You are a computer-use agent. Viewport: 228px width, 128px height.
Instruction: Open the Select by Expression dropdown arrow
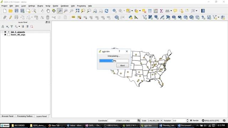[140, 11]
